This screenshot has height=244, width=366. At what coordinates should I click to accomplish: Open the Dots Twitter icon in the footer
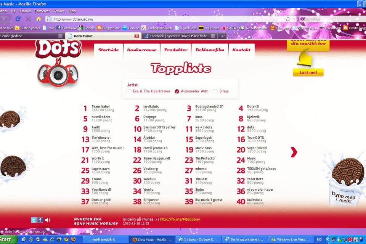click(34, 220)
